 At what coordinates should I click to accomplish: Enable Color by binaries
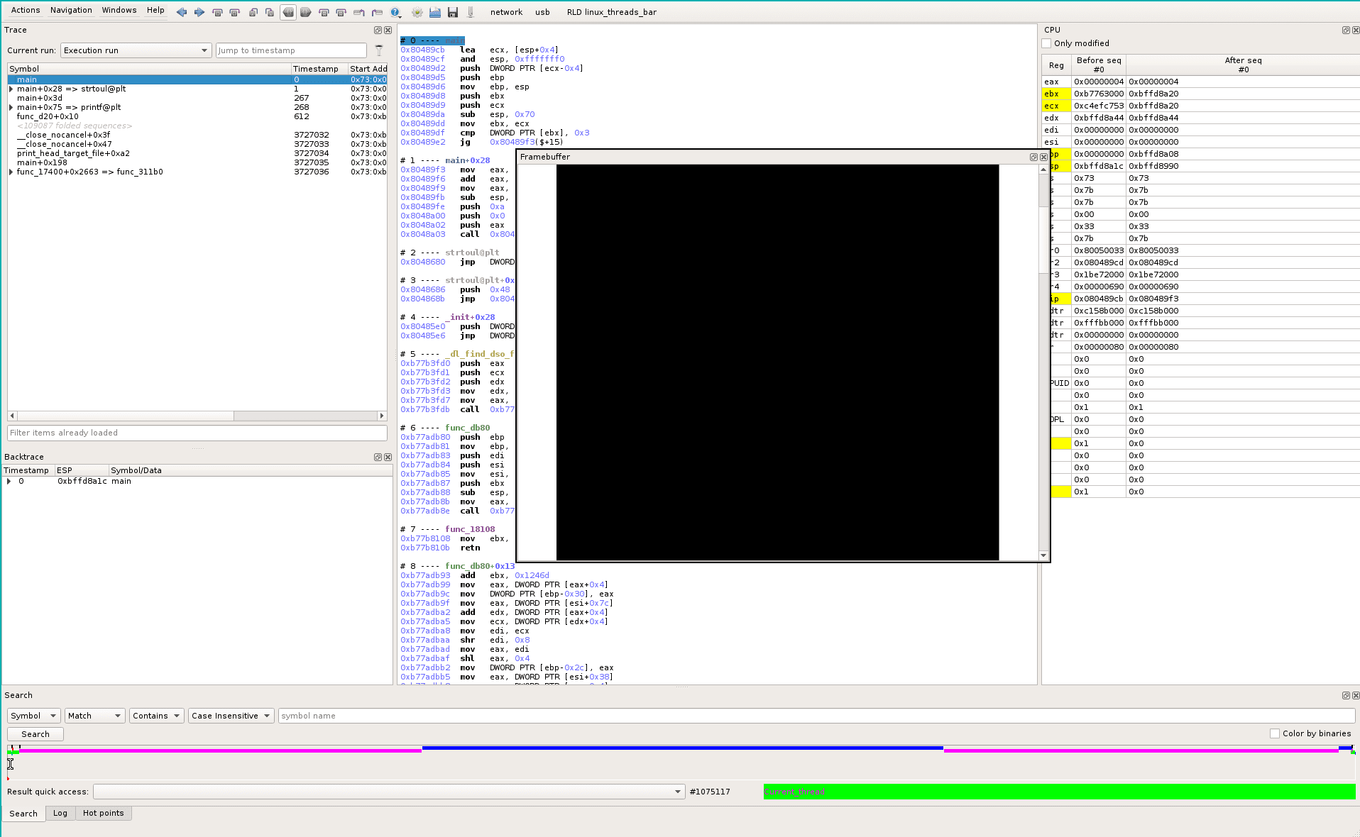pyautogui.click(x=1275, y=733)
